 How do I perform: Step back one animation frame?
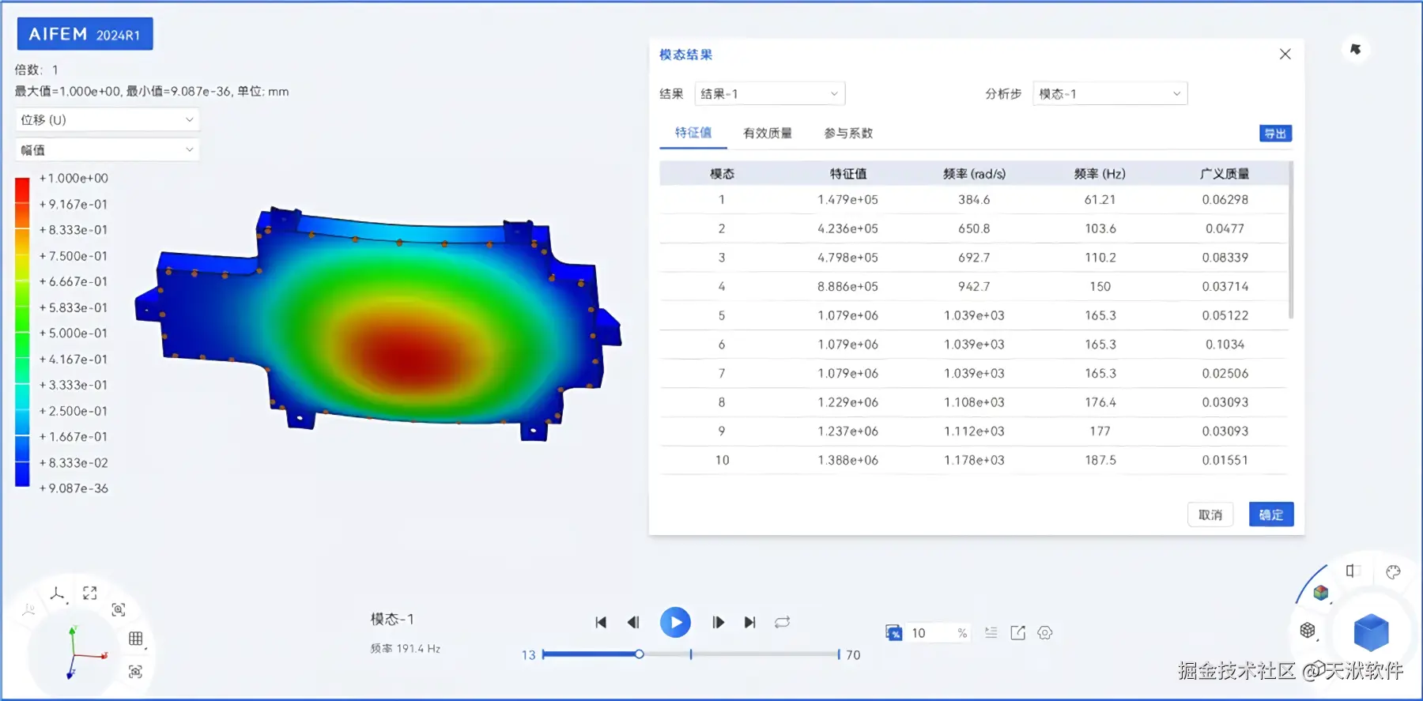(x=633, y=623)
